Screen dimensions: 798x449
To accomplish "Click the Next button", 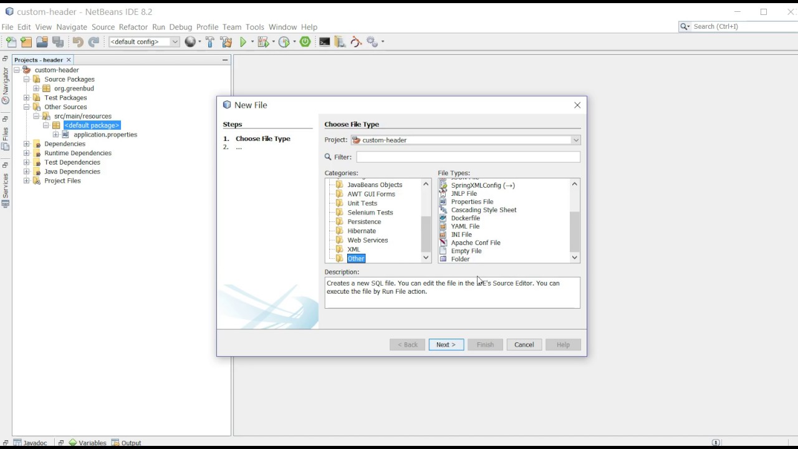I will point(446,345).
